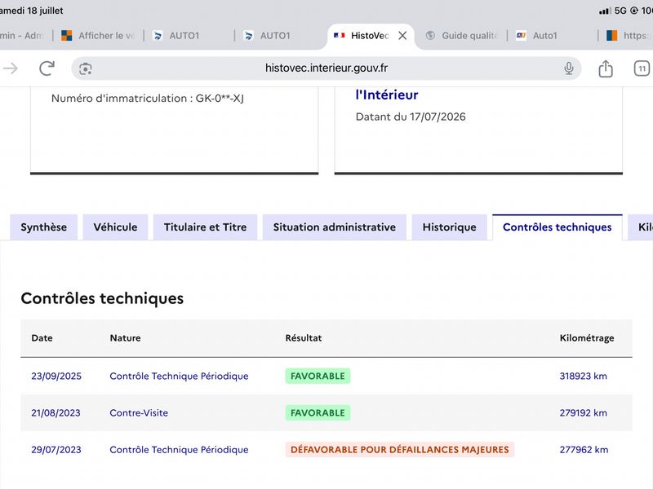The height and width of the screenshot is (489, 653).
Task: Click the Résultat column header
Action: click(x=304, y=338)
